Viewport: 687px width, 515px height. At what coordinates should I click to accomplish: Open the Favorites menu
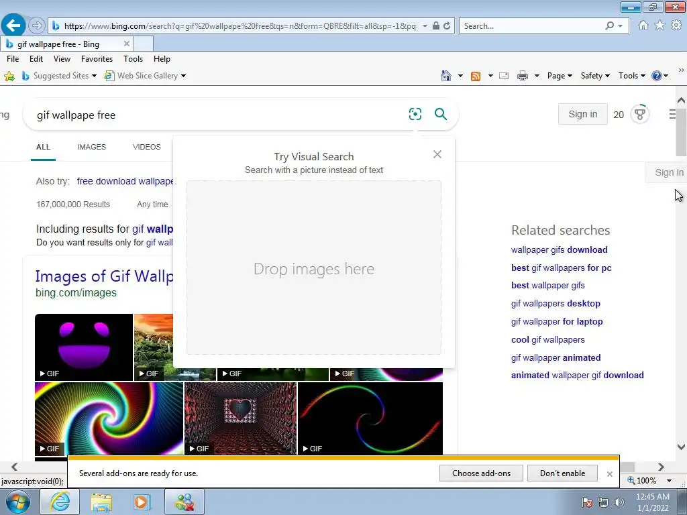[x=97, y=59]
